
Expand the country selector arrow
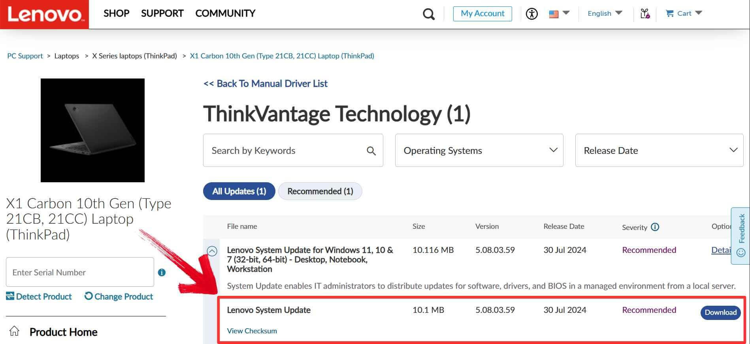566,13
